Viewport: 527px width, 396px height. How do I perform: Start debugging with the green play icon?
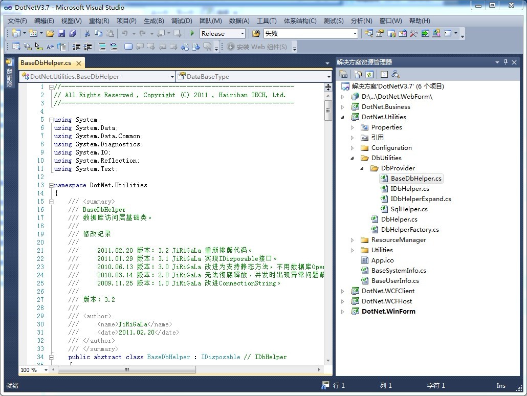tap(192, 33)
